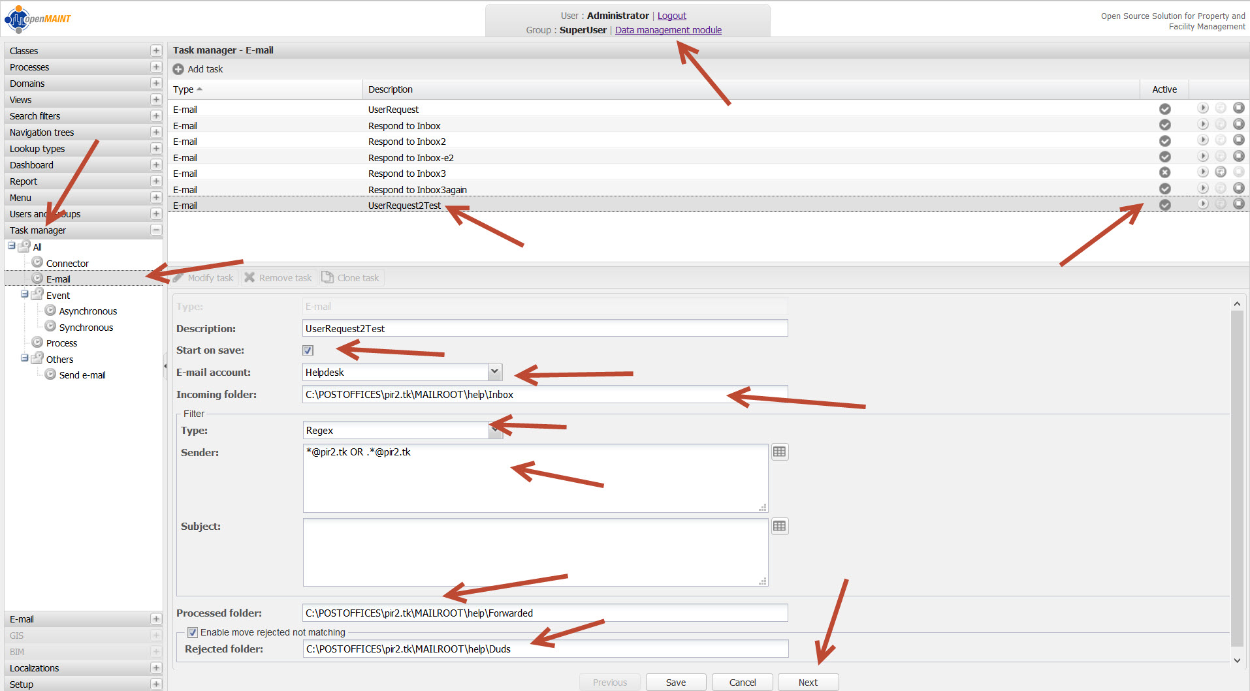Open the Subject filter grid editor icon

click(x=779, y=527)
